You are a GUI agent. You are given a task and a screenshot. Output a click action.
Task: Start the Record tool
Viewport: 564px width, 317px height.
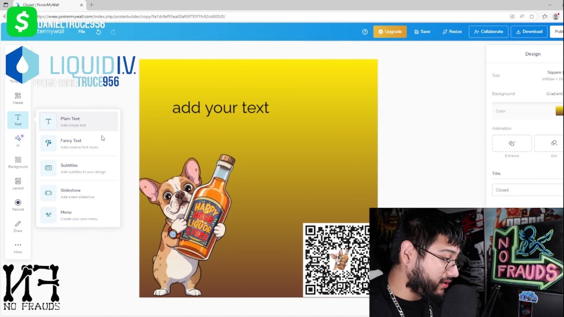[x=18, y=205]
